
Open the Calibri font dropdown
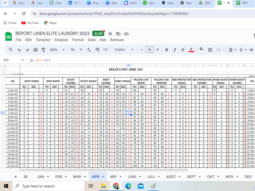(124, 50)
